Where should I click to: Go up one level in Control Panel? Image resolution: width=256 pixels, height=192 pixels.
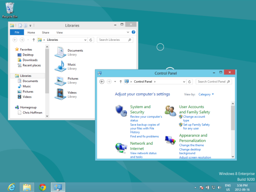click(121, 82)
